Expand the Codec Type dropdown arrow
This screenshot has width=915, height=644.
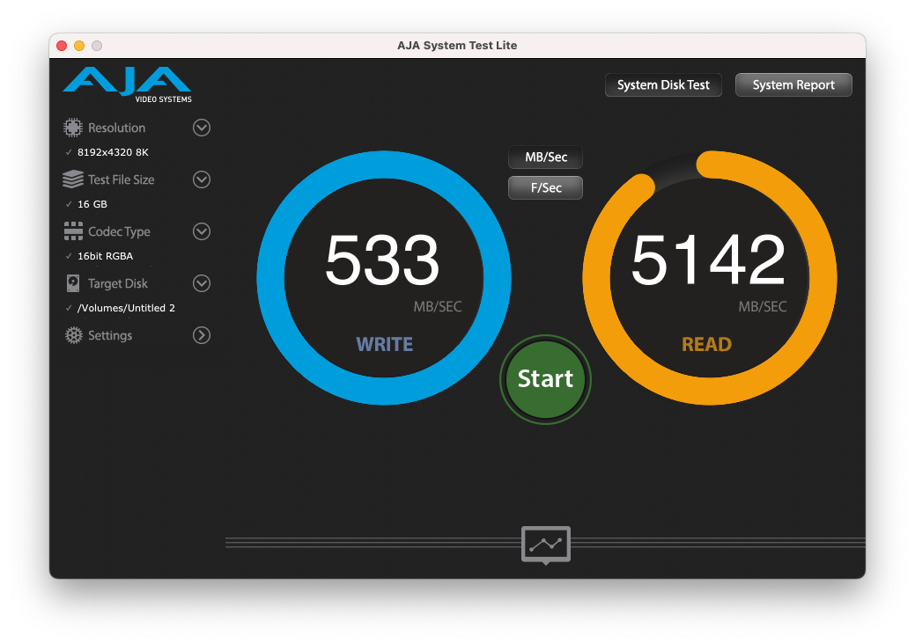coord(202,231)
